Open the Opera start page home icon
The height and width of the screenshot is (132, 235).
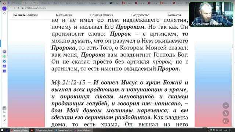pos(4,8)
